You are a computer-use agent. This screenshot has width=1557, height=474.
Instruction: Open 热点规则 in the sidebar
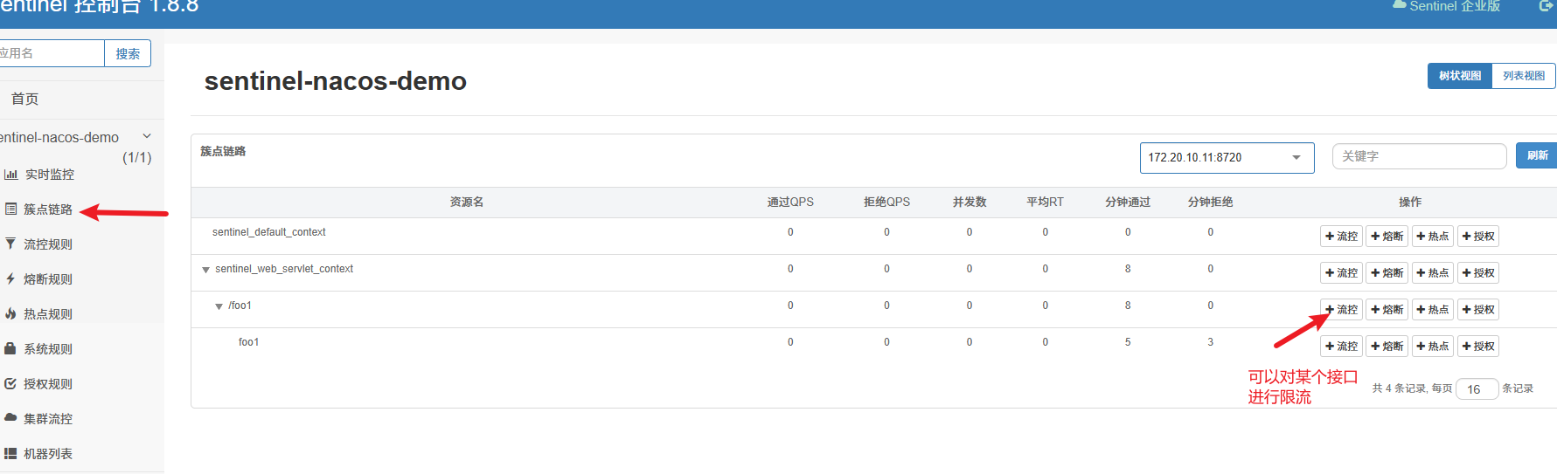[x=48, y=314]
